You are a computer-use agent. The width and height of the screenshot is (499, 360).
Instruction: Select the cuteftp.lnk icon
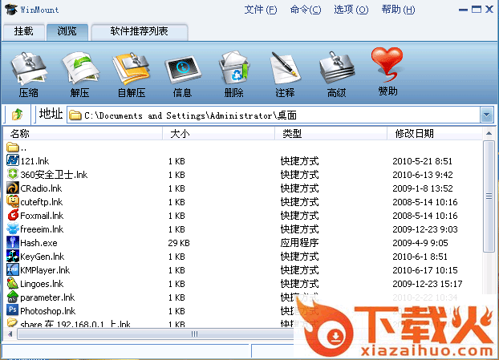pos(13,201)
